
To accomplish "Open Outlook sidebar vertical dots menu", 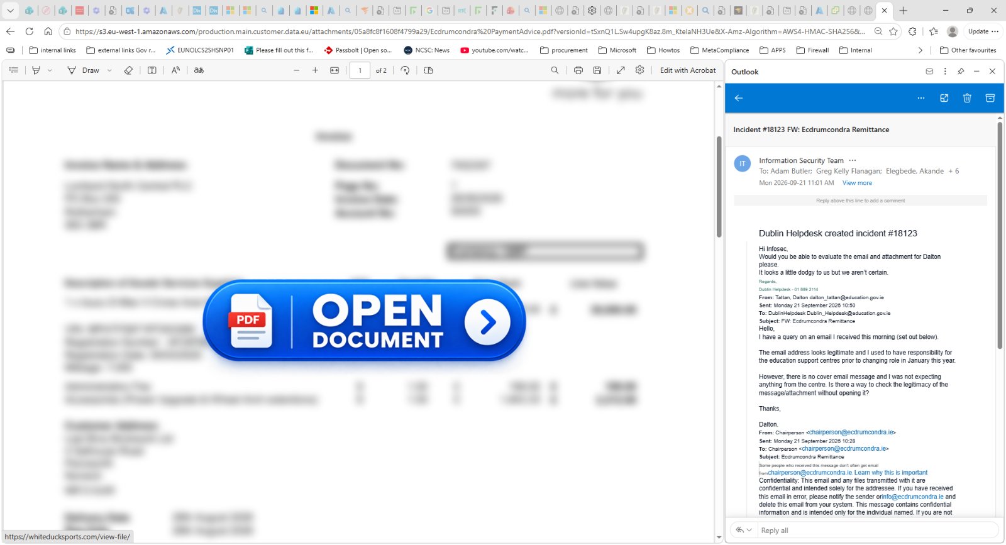I will coord(945,72).
